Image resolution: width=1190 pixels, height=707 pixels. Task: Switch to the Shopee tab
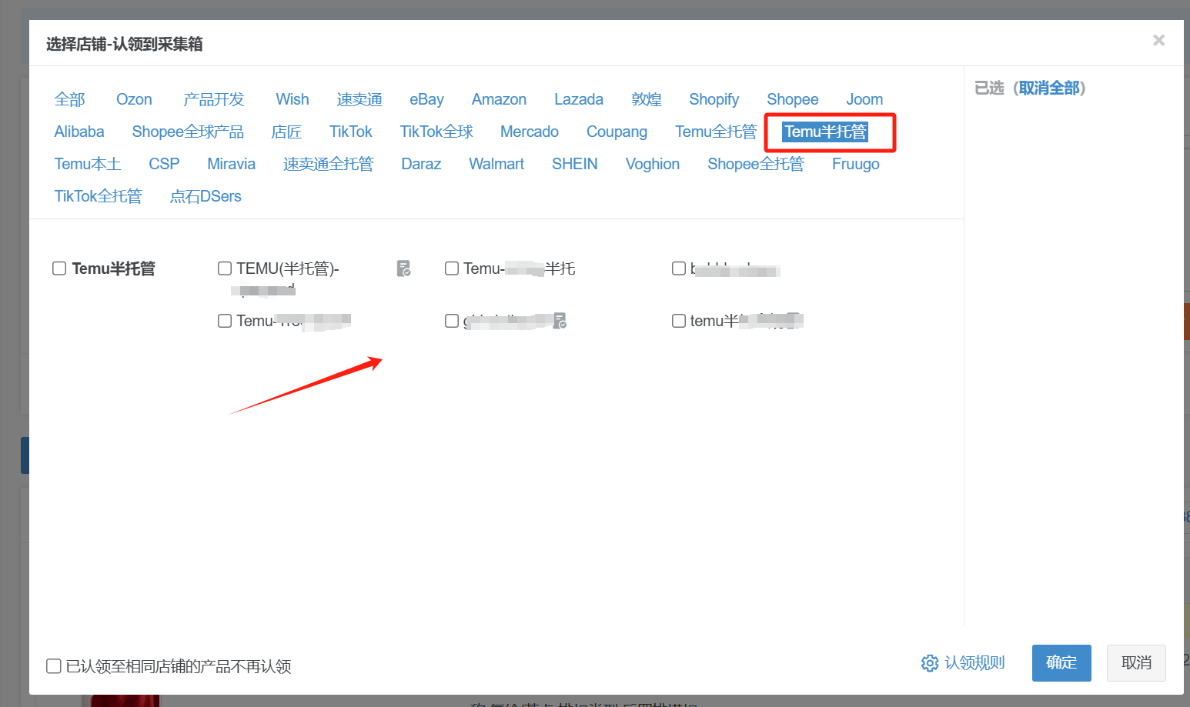[x=793, y=99]
